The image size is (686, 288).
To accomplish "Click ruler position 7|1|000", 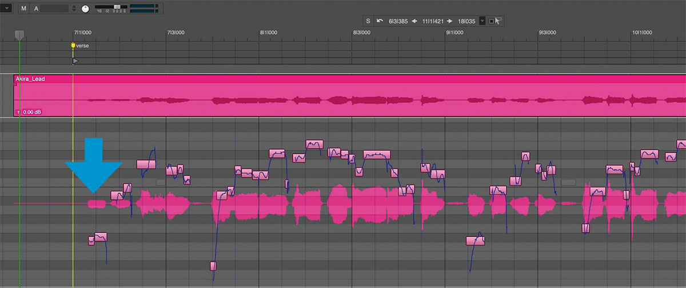I will pos(83,33).
